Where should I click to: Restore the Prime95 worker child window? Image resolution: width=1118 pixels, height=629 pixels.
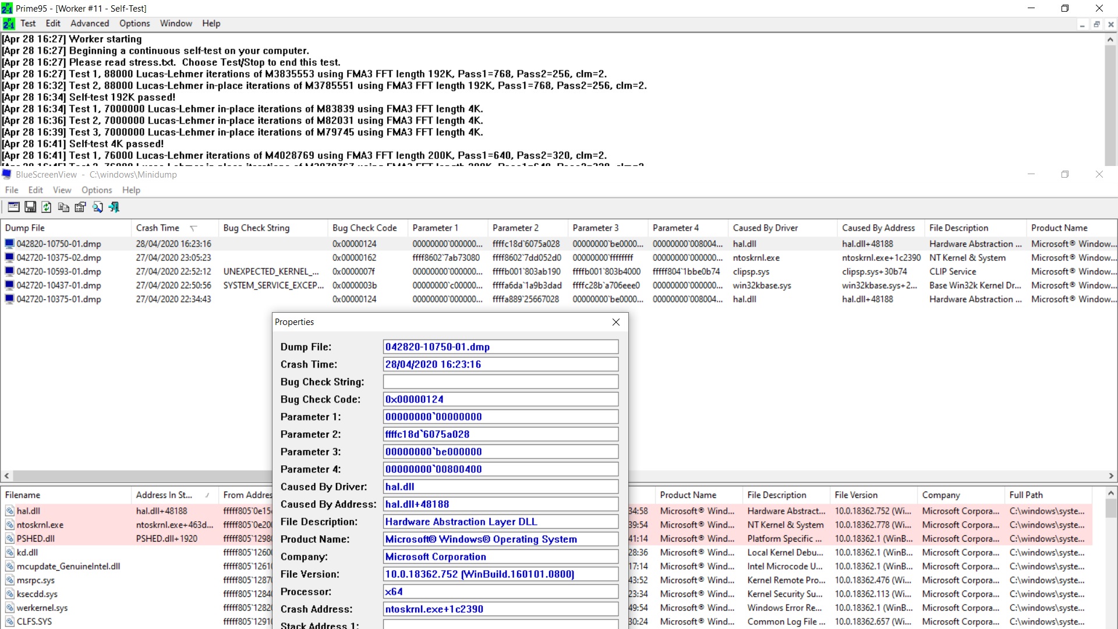pyautogui.click(x=1096, y=24)
